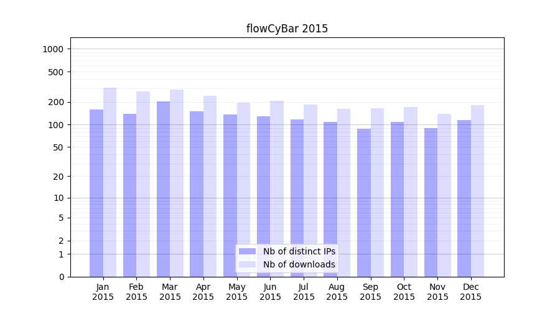This screenshot has width=560, height=311.
Task: Click the 'May 2015' x-axis label
Action: coord(236,292)
